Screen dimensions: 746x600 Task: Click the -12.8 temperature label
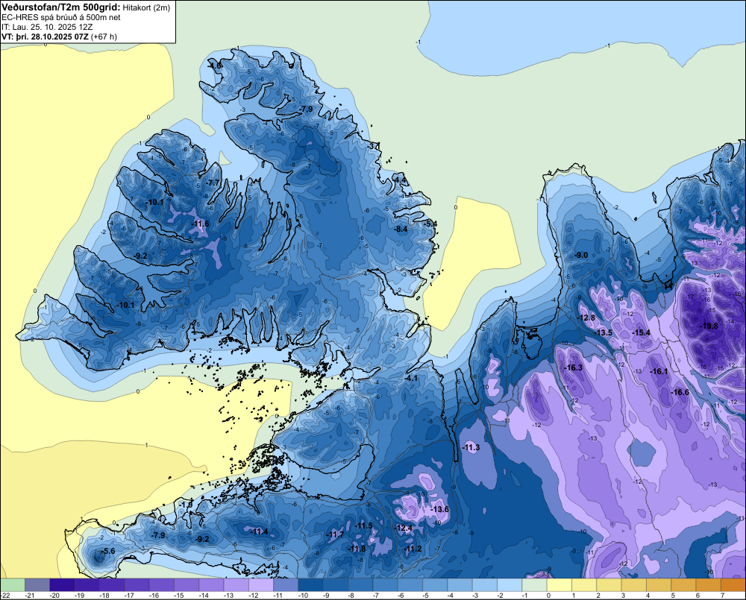click(x=586, y=318)
